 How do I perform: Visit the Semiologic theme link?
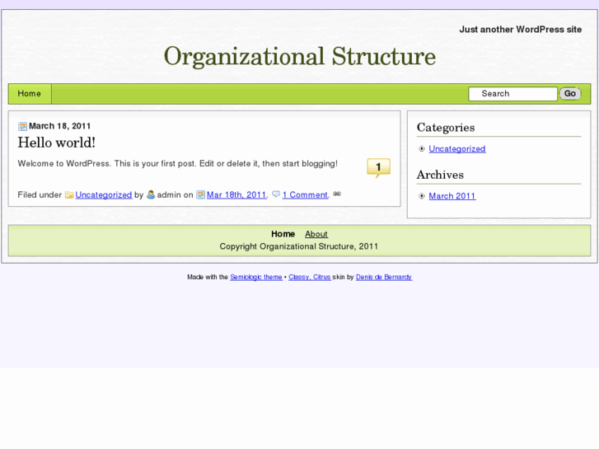[x=256, y=277]
